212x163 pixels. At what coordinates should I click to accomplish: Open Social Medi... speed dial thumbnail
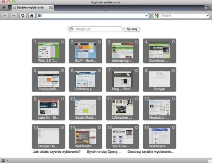[85, 108]
